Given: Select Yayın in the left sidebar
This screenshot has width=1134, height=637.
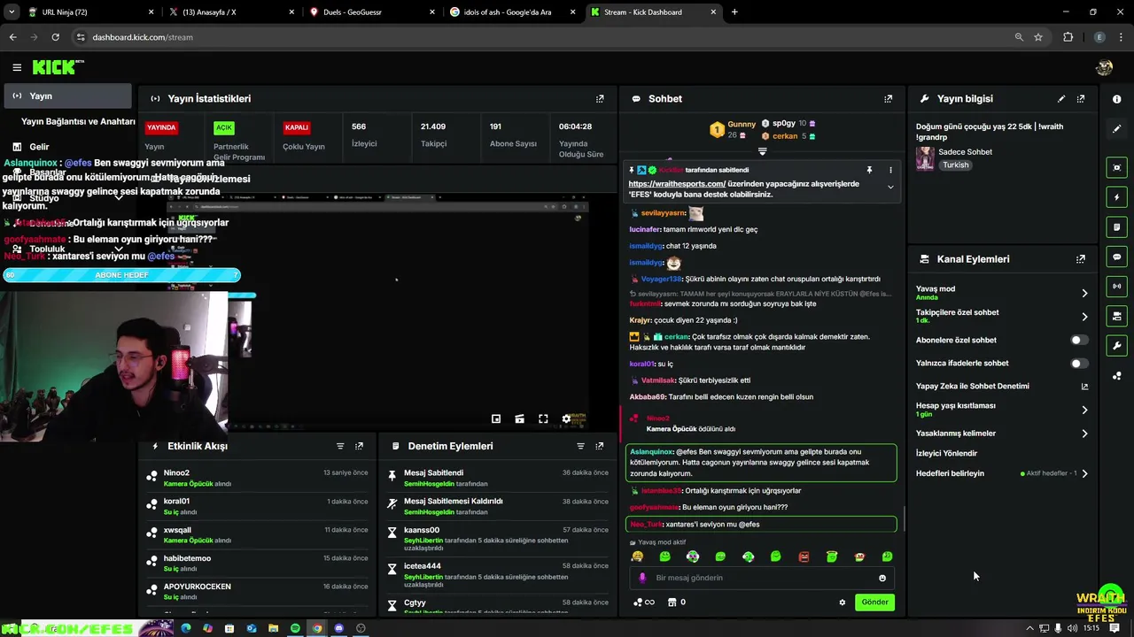Looking at the screenshot, I should point(66,96).
